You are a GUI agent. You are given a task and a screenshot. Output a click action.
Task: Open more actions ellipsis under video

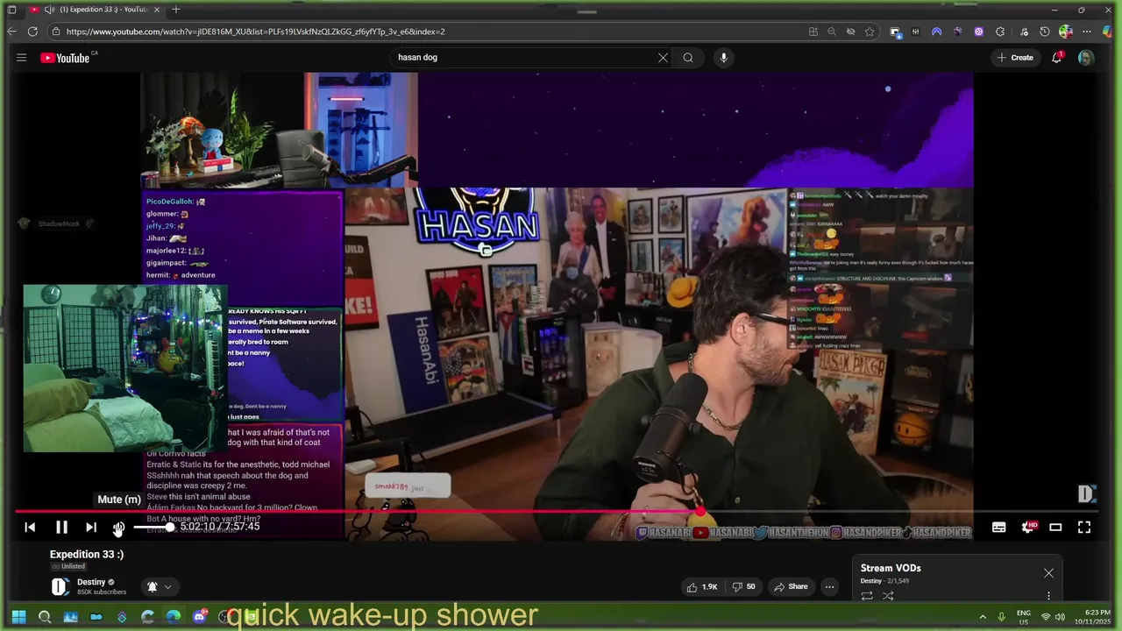point(829,587)
